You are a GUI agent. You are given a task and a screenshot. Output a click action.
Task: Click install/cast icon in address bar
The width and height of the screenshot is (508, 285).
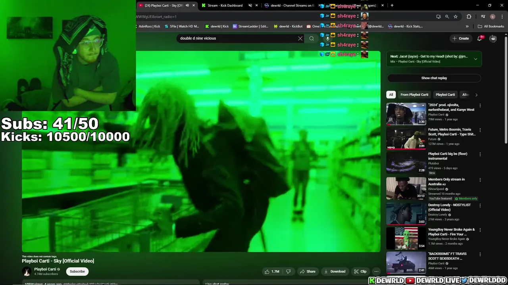point(438,17)
